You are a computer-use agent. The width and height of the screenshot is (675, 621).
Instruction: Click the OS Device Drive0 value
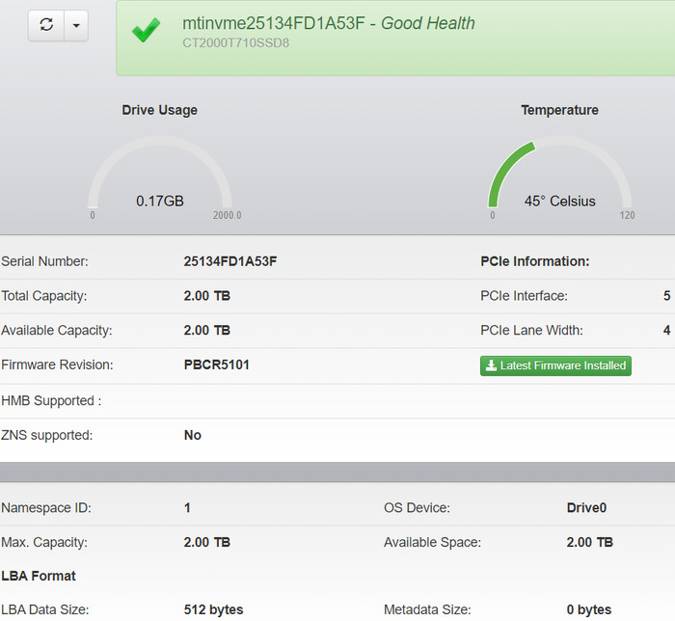pos(586,508)
